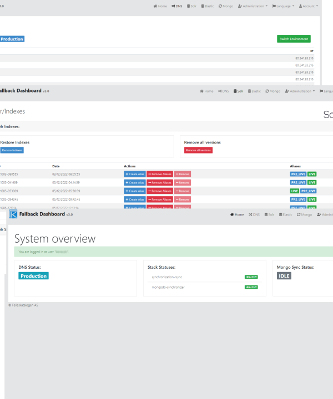Remove the index dated 03/12/2022 08:05:55
The image size is (333, 399).
(183, 174)
